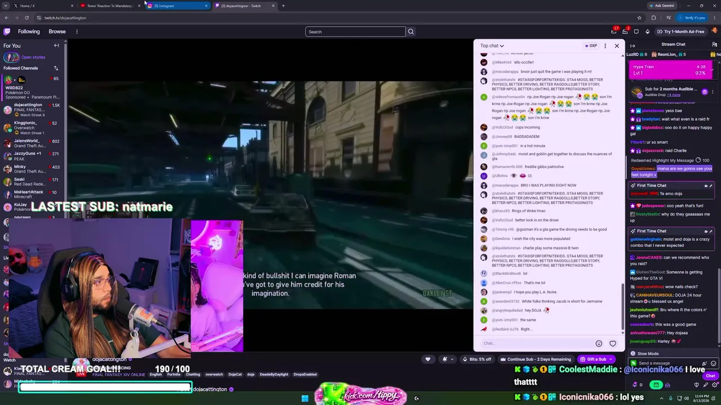Click the Bits: 5% off button

[x=477, y=359]
